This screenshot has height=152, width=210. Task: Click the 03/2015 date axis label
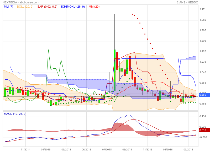pyautogui.click(x=66, y=149)
